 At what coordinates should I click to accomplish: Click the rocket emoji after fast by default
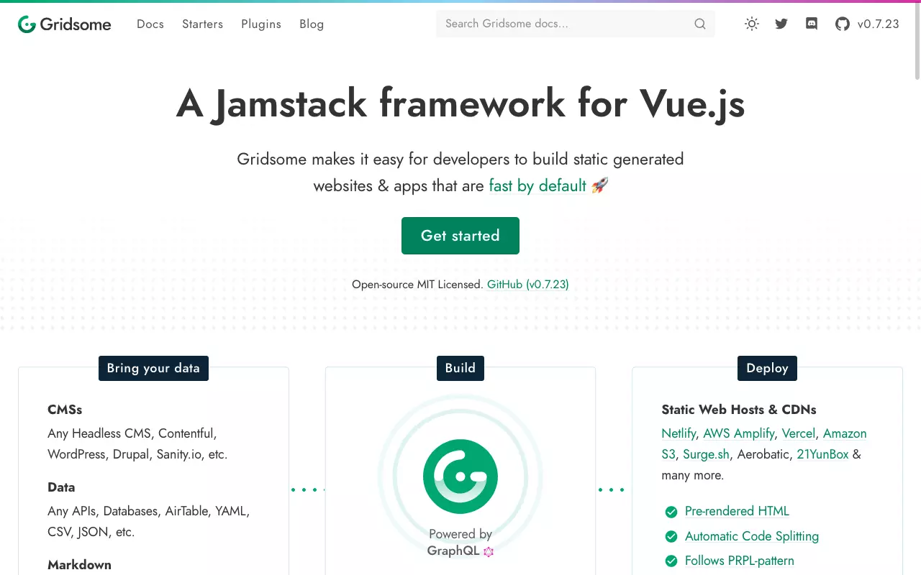click(600, 186)
